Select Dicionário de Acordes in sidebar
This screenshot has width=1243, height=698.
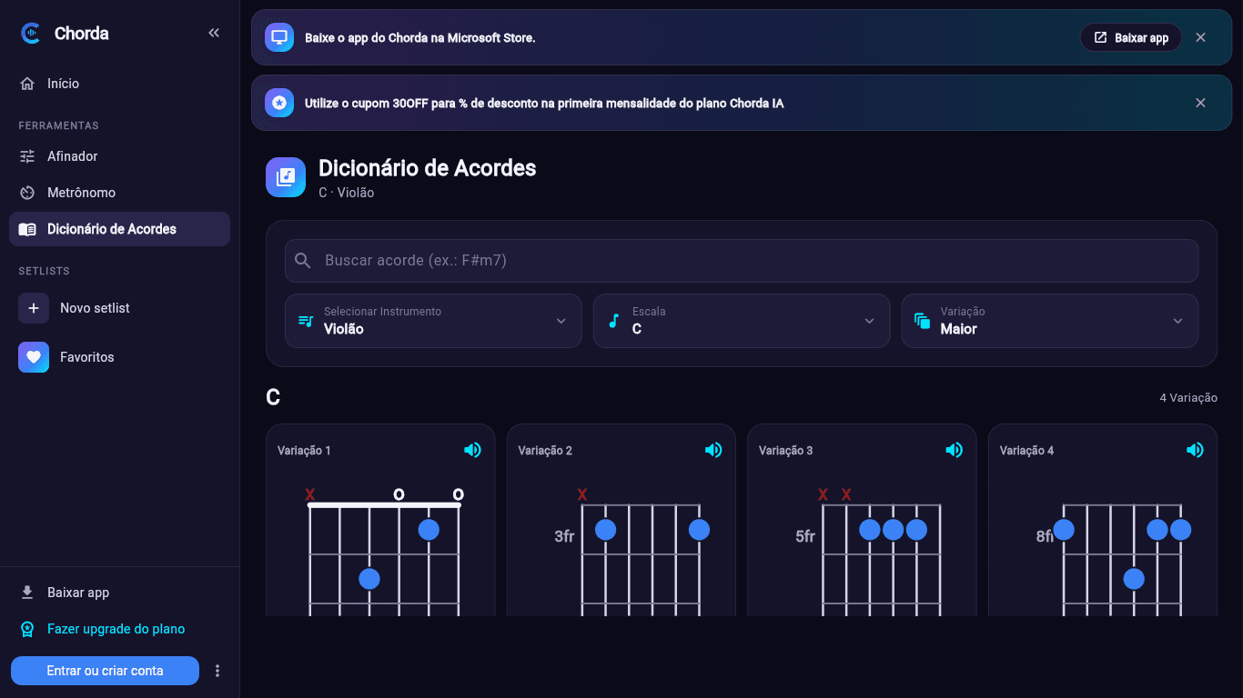click(x=119, y=229)
